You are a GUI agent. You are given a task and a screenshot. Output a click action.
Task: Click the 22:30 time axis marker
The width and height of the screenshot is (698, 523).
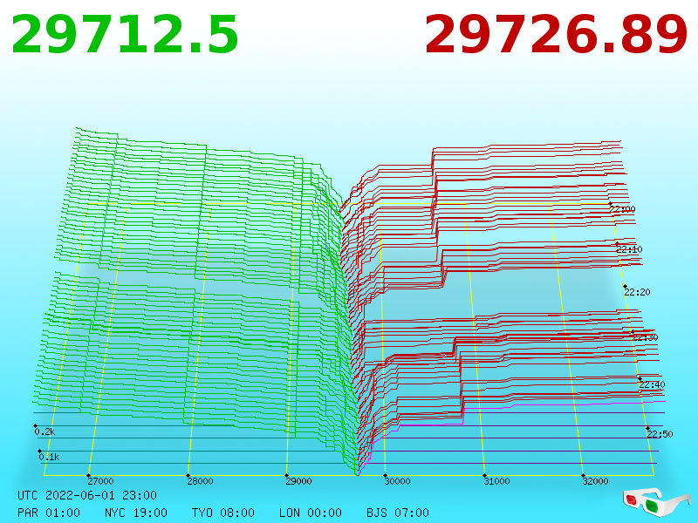pos(645,337)
